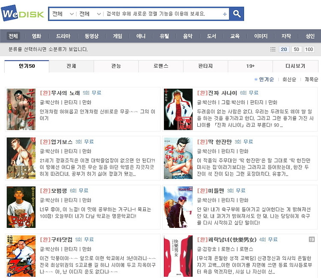Click author line '글:김광호 | 로맨스 | 로맨스'

point(225,249)
